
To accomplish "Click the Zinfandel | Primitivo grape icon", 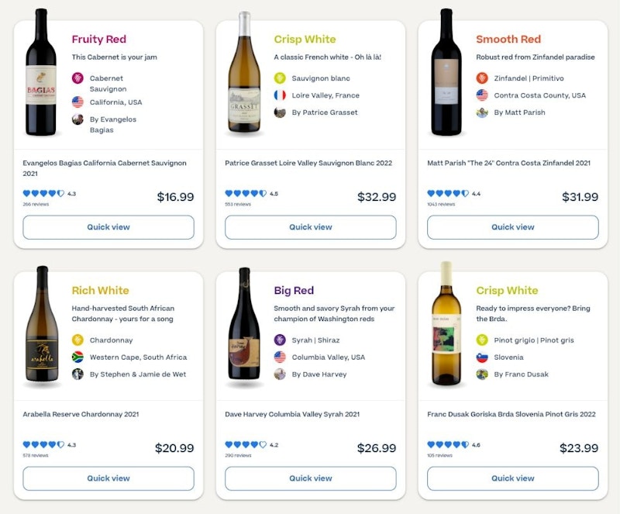I will (x=482, y=78).
